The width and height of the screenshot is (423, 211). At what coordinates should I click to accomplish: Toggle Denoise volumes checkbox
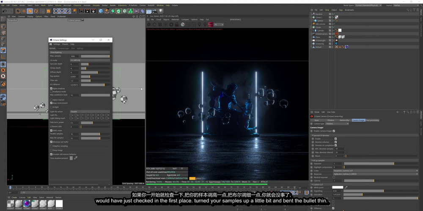pos(335,142)
